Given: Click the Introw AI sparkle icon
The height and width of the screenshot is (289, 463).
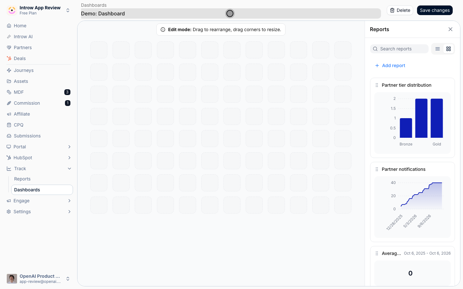Looking at the screenshot, I should coord(9,37).
